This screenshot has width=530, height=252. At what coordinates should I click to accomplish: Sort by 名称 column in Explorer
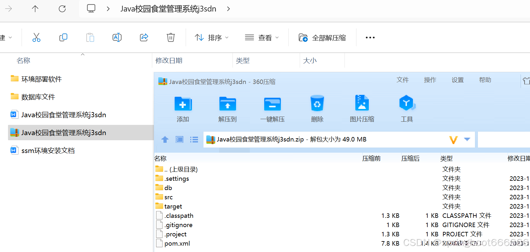point(23,61)
